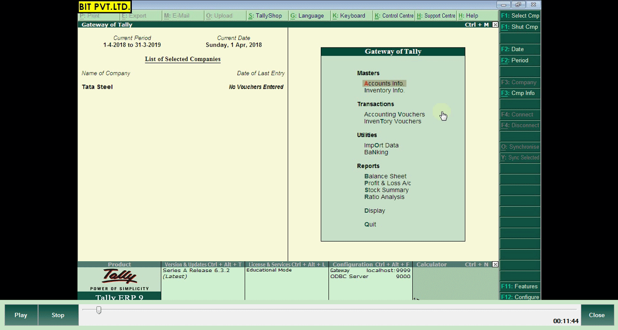Click the F2: Date button
618x330 pixels.
point(520,49)
